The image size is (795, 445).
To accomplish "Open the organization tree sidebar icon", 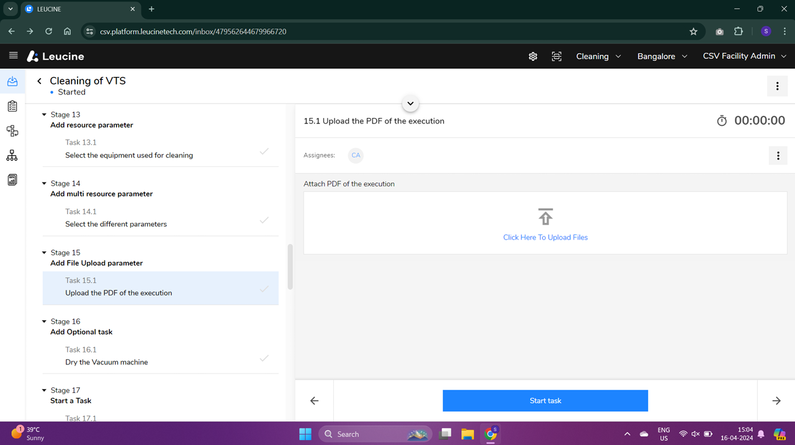I will click(x=12, y=155).
